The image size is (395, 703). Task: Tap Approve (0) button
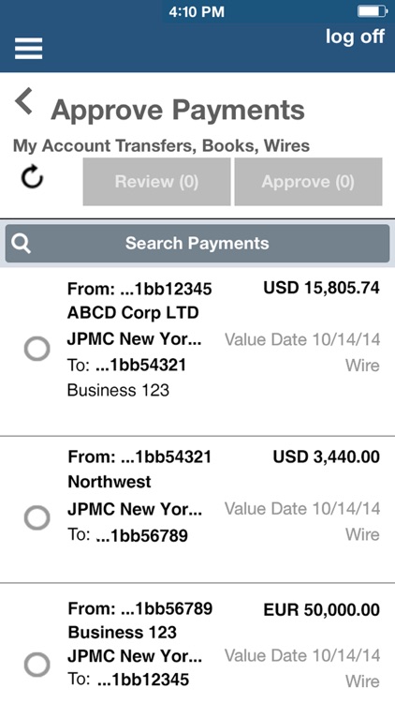(308, 182)
